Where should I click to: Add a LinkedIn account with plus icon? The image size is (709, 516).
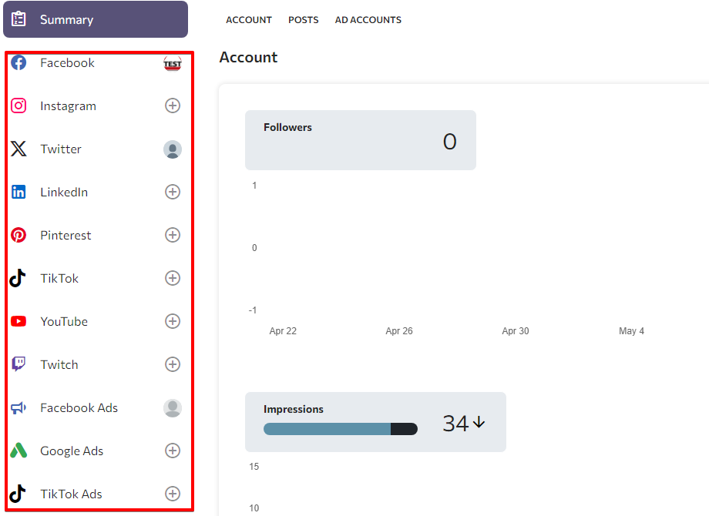click(x=173, y=192)
